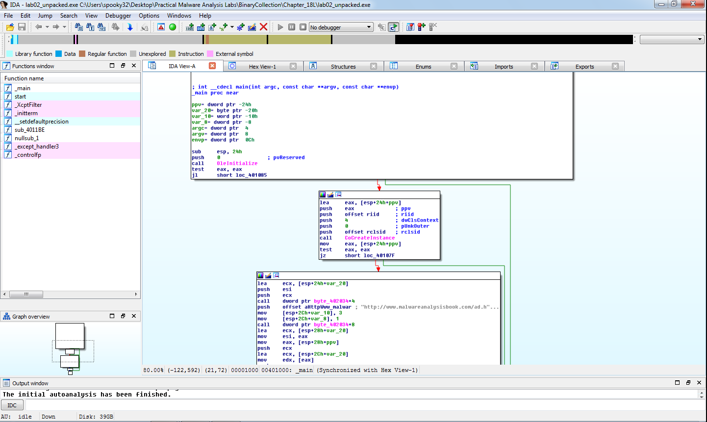This screenshot has width=707, height=422.
Task: Click the IDC button
Action: click(x=12, y=405)
